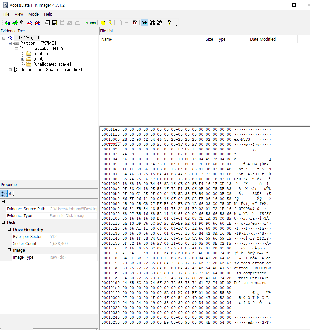The image size is (310, 330).
Task: Click the Evidence Source Path value field
Action: tap(73, 209)
